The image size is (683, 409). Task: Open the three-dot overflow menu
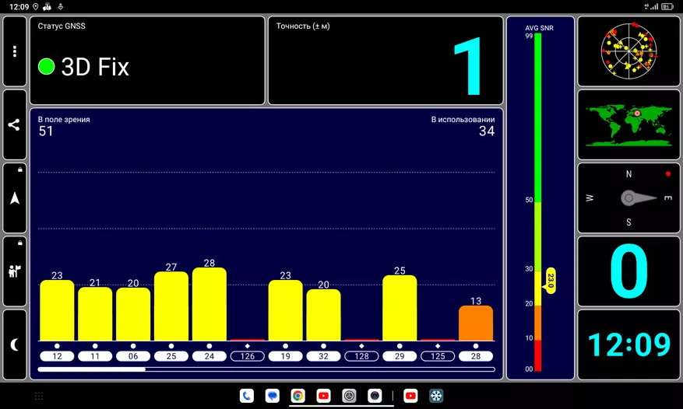click(x=15, y=51)
